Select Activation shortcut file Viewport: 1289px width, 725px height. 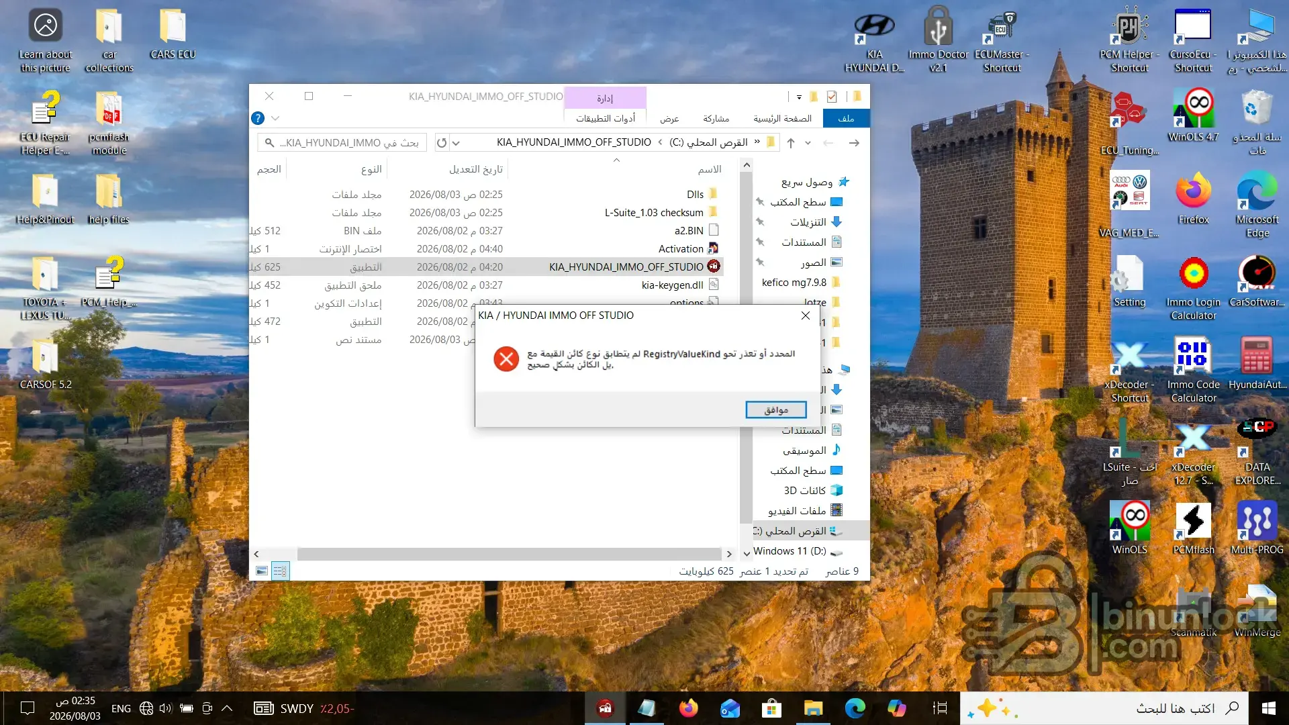[x=486, y=248]
